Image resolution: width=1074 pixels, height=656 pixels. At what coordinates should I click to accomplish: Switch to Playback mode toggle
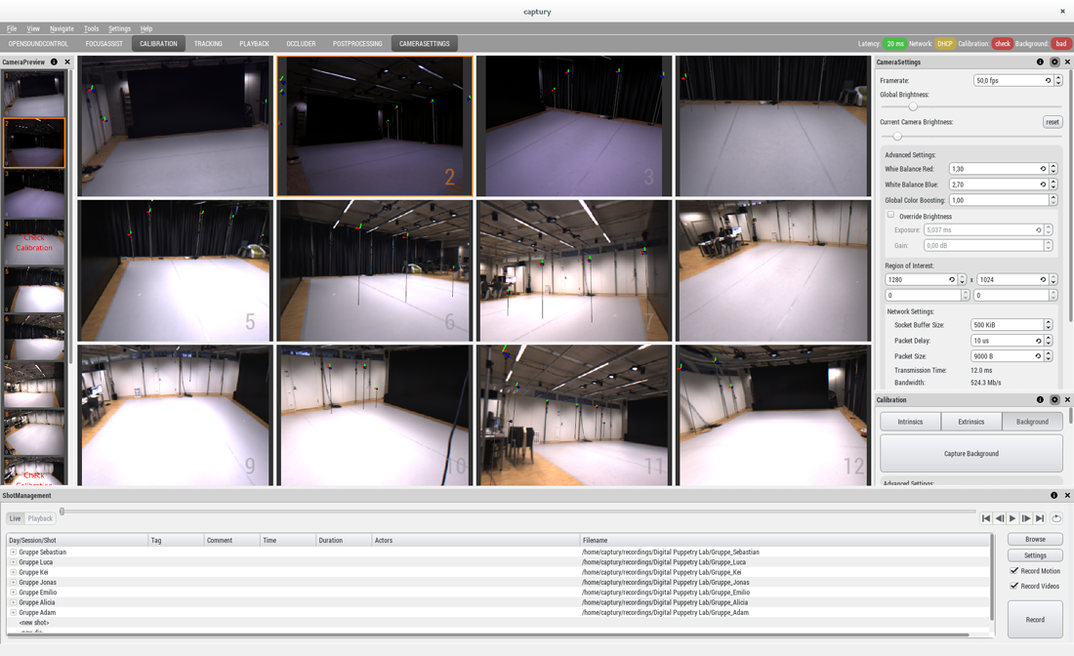(x=40, y=518)
